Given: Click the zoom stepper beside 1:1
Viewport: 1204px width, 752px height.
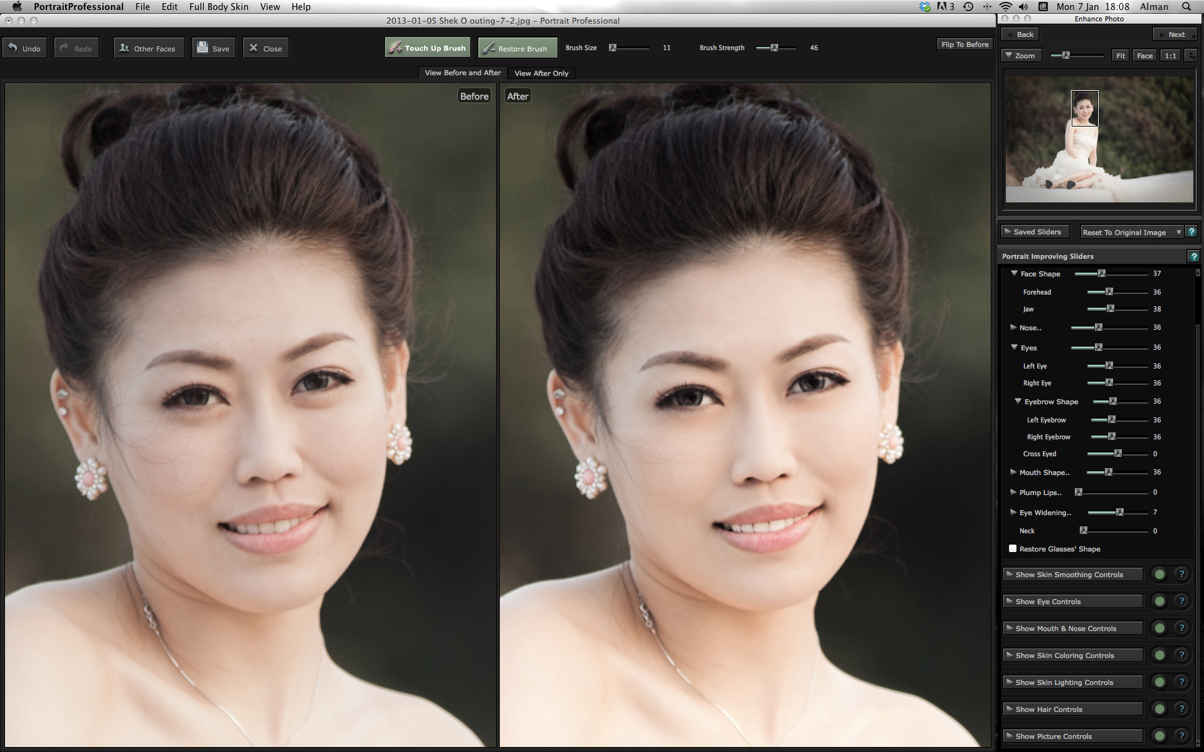Looking at the screenshot, I should [x=1191, y=56].
